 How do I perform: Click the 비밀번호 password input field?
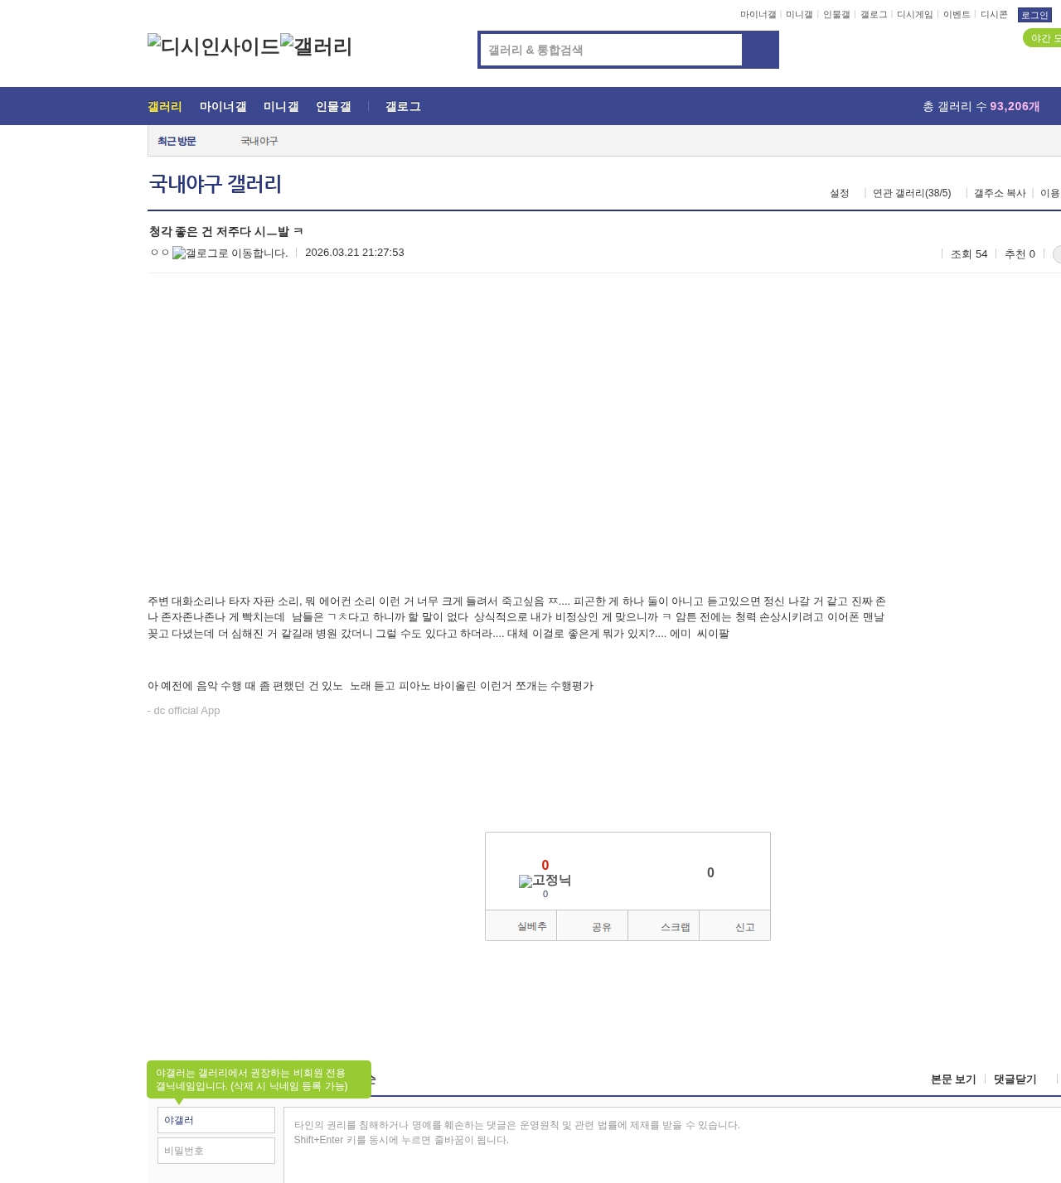tap(216, 1151)
